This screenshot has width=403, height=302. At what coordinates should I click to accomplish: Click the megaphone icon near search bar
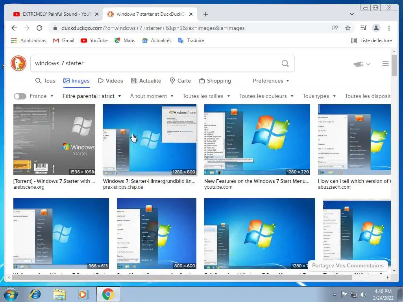click(359, 64)
